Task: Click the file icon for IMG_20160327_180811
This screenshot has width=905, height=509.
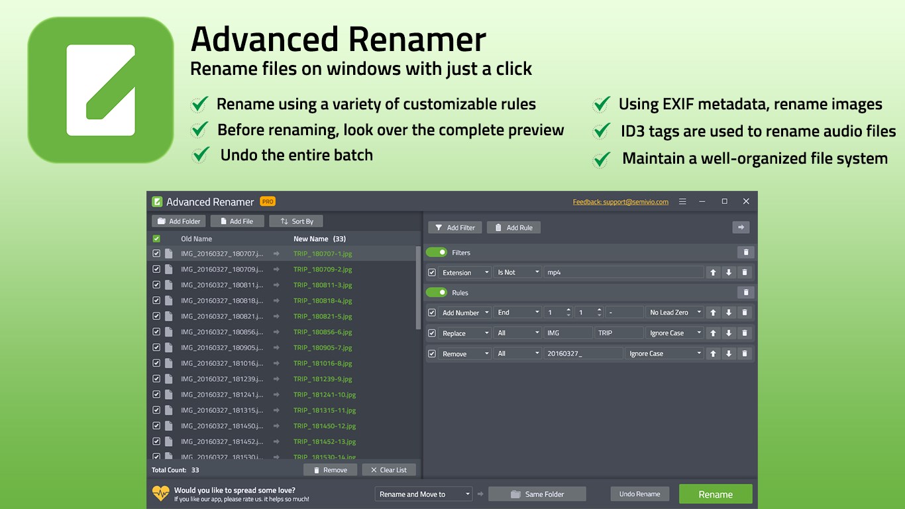Action: (169, 284)
